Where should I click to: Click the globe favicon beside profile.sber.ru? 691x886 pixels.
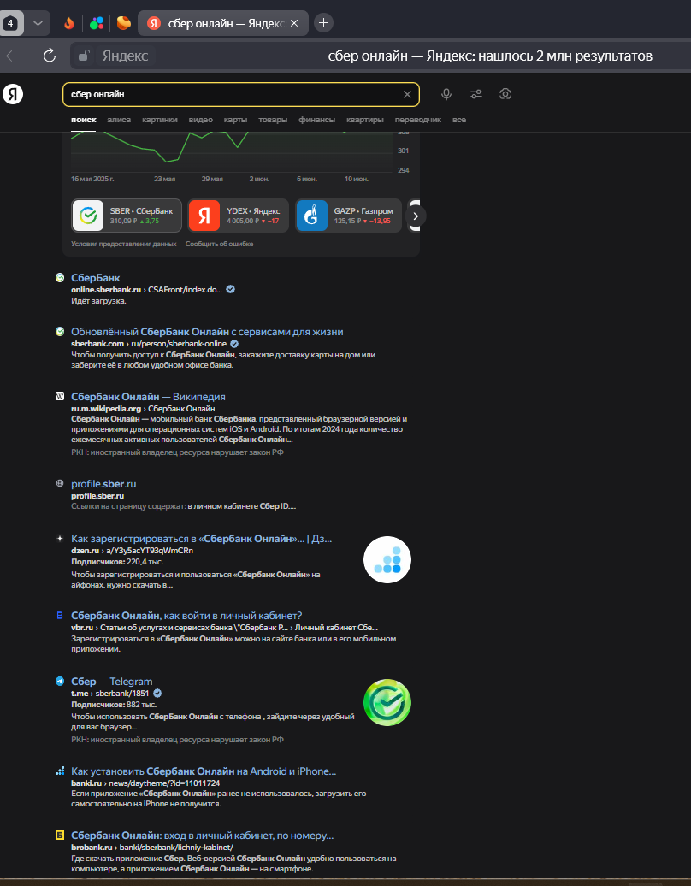point(60,484)
